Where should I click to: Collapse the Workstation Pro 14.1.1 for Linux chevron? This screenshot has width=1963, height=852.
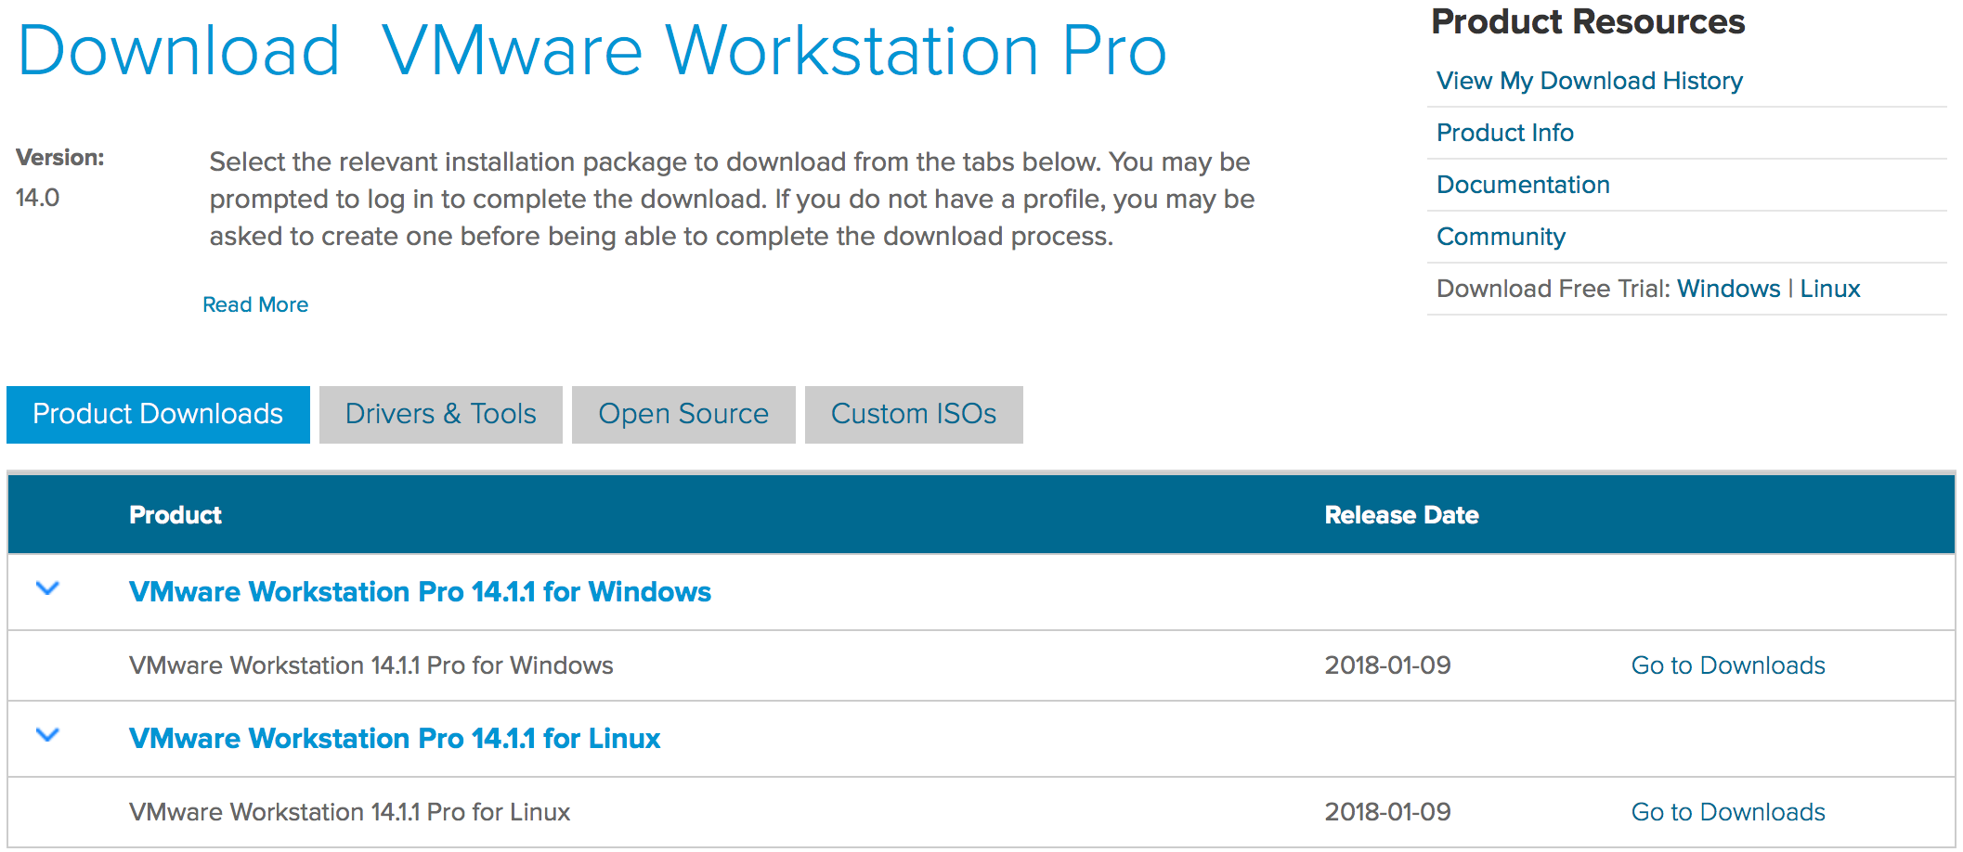click(x=47, y=735)
